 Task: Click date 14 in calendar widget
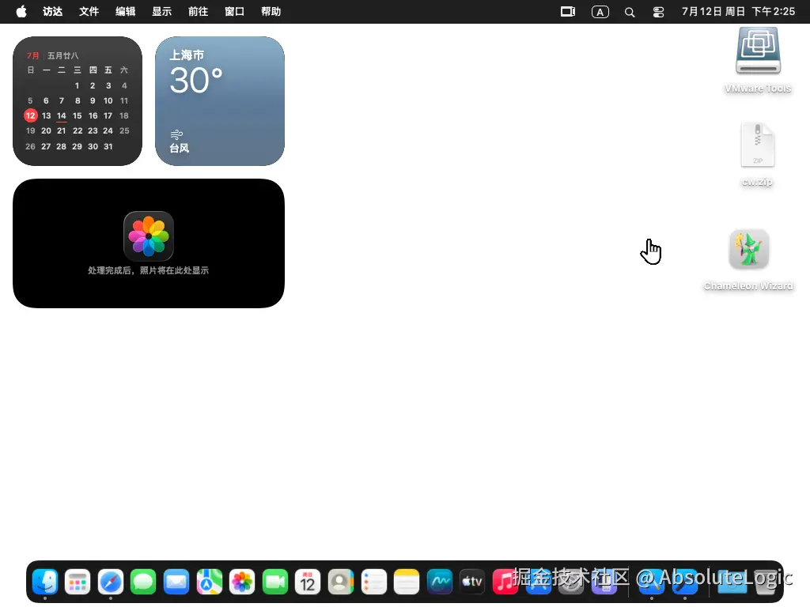[x=62, y=115]
